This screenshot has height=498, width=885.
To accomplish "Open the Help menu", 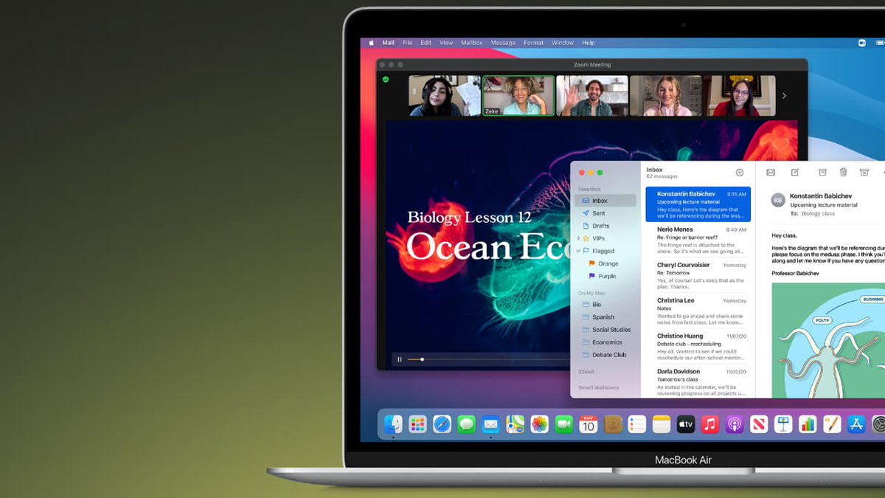I will [589, 43].
